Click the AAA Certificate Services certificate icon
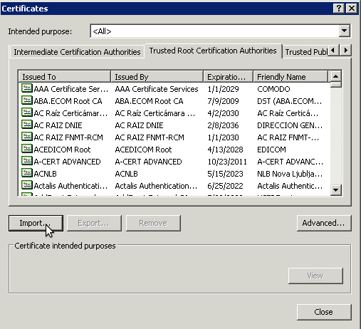Viewport: 361px width, 329px height. 27,88
